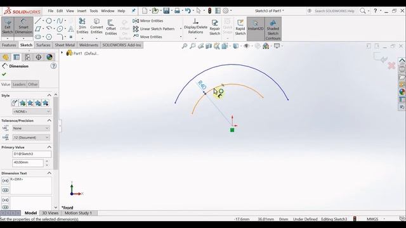Open the Tools menu
Screen dimensions: 406x228
pos(94,11)
